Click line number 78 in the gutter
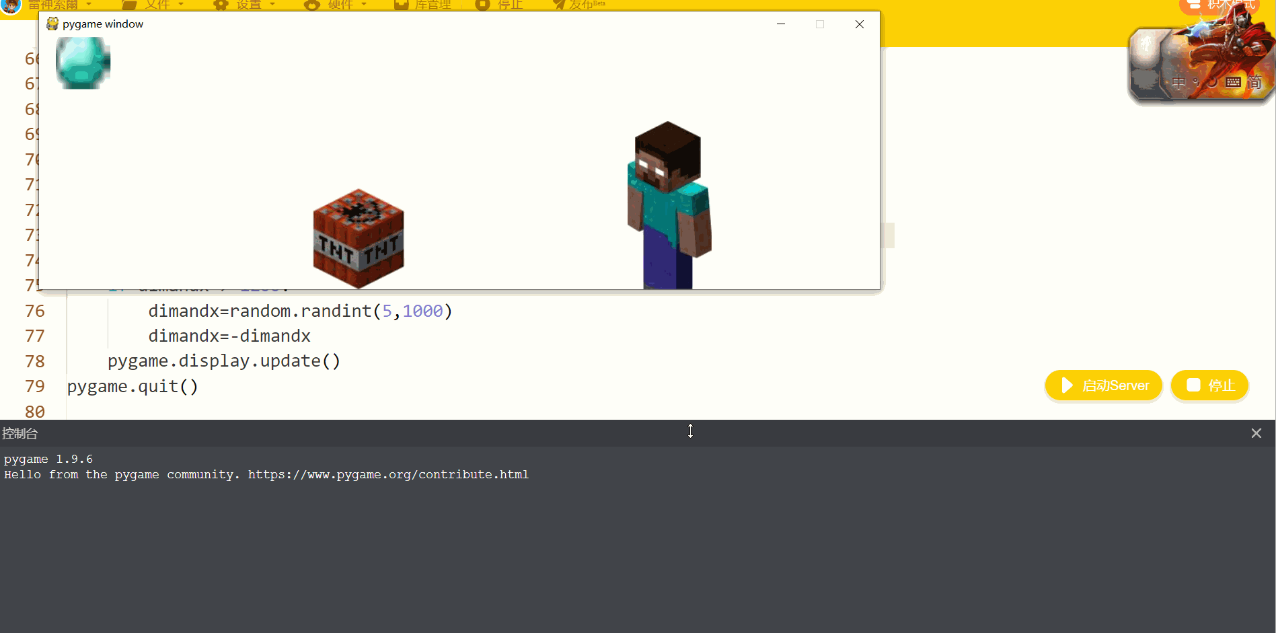 [x=35, y=361]
